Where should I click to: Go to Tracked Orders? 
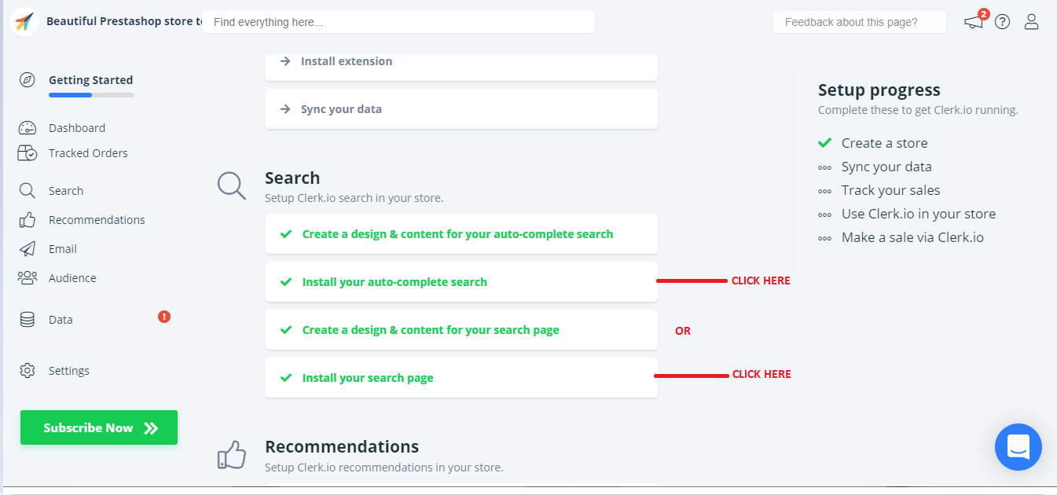[87, 153]
